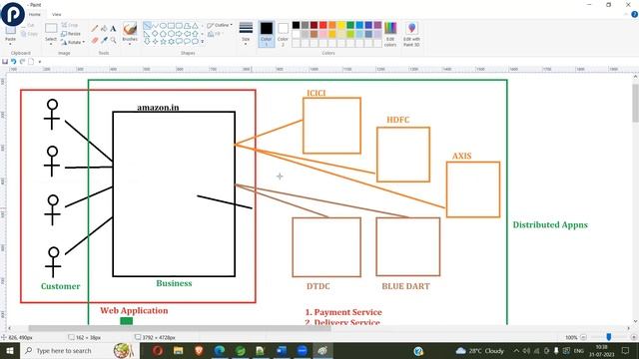Expand the Shapes gallery more arrow
Image resolution: width=639 pixels, height=359 pixels.
click(x=202, y=41)
